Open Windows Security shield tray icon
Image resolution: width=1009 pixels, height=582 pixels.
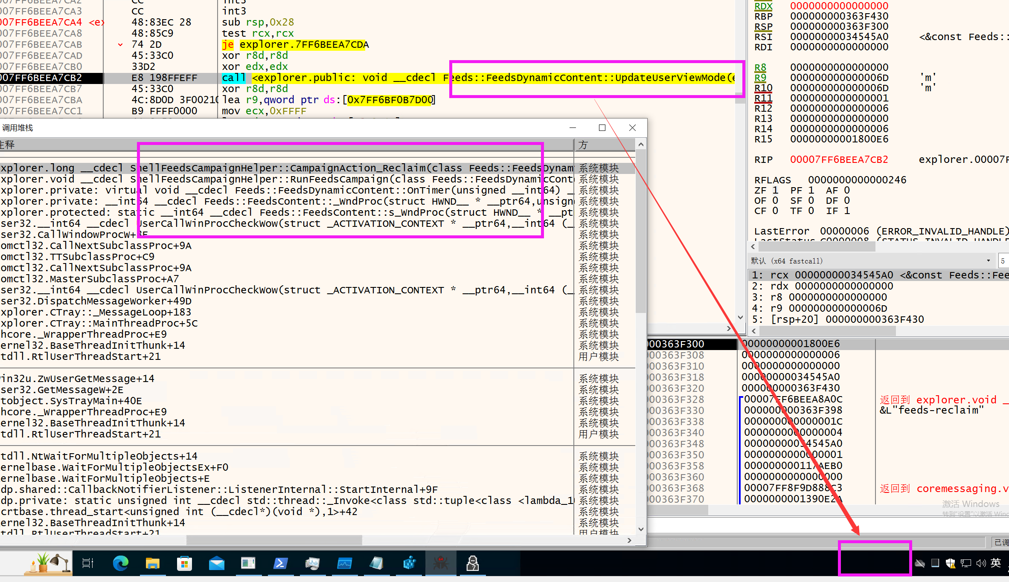(951, 563)
